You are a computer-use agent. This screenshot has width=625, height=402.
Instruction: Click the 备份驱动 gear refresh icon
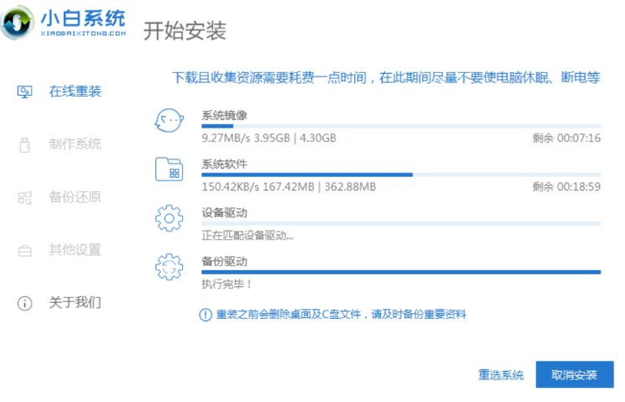(x=169, y=267)
